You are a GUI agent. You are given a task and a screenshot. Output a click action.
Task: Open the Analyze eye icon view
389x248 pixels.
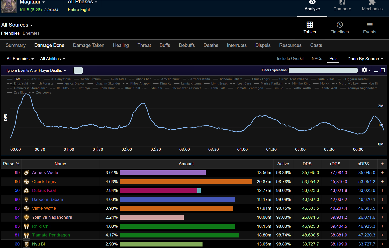pyautogui.click(x=312, y=2)
